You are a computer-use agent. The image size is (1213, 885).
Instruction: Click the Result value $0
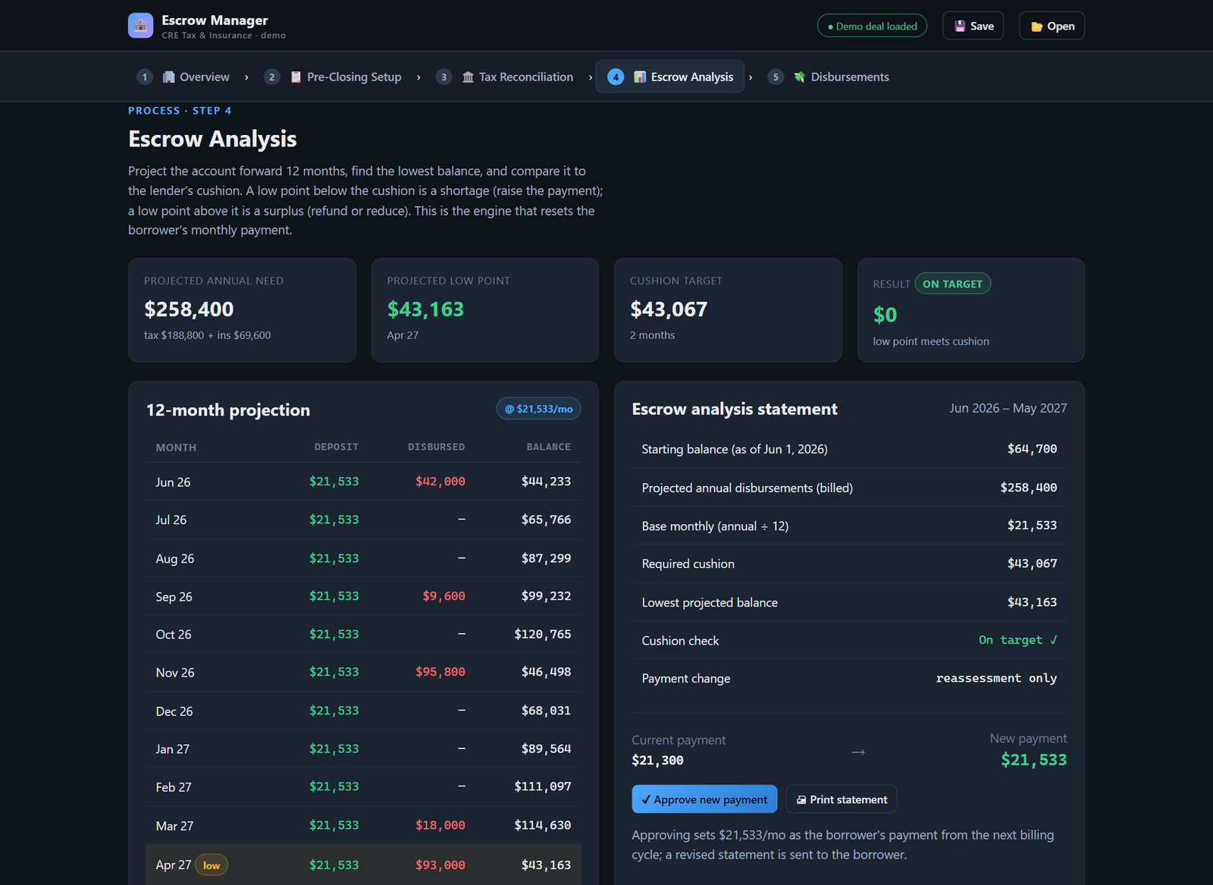[885, 315]
